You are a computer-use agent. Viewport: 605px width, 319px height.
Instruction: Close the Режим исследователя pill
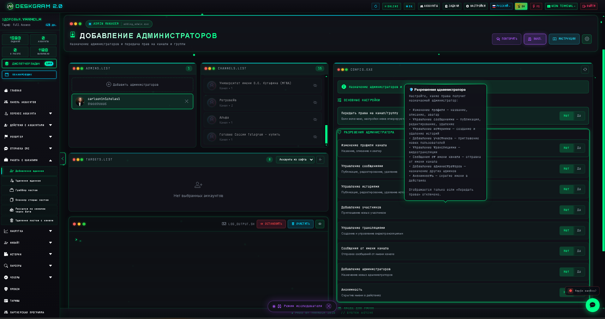pyautogui.click(x=329, y=306)
